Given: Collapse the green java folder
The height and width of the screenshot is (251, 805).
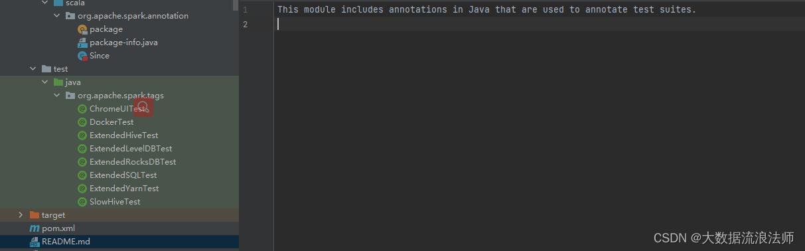Looking at the screenshot, I should [x=44, y=82].
